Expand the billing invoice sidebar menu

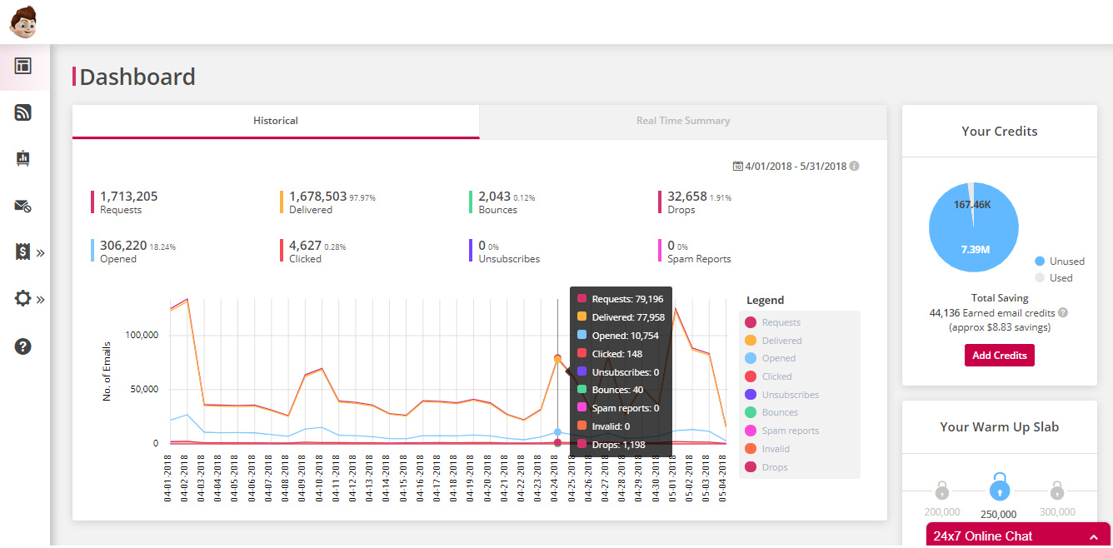pos(29,252)
